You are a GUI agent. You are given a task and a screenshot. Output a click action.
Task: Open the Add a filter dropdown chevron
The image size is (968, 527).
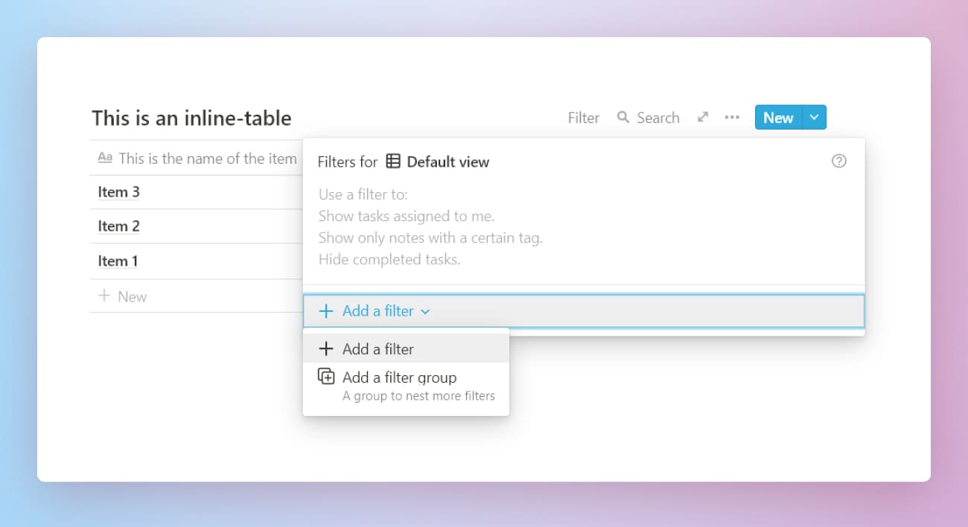[425, 312]
